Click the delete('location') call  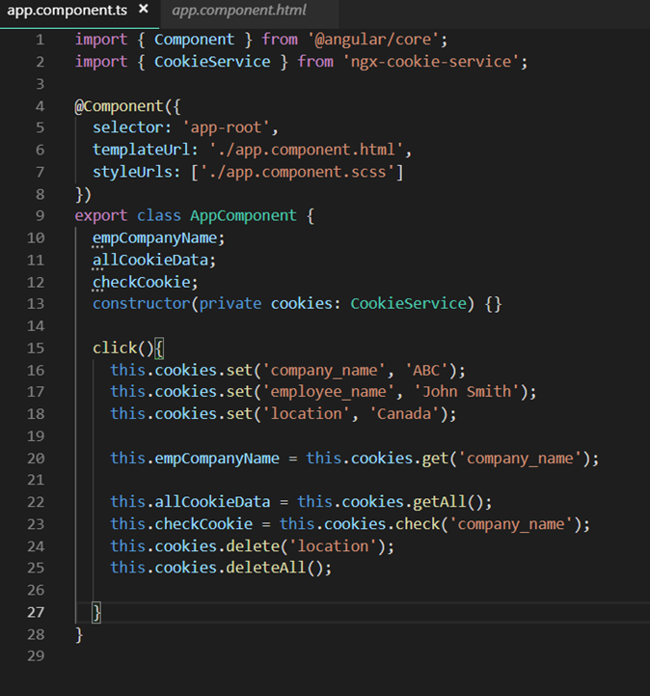[x=306, y=546]
